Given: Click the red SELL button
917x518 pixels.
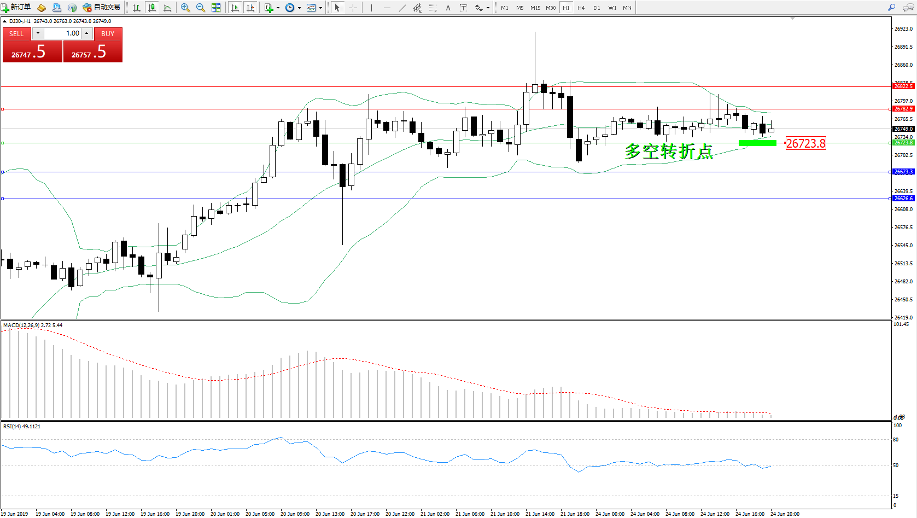Looking at the screenshot, I should pyautogui.click(x=16, y=33).
